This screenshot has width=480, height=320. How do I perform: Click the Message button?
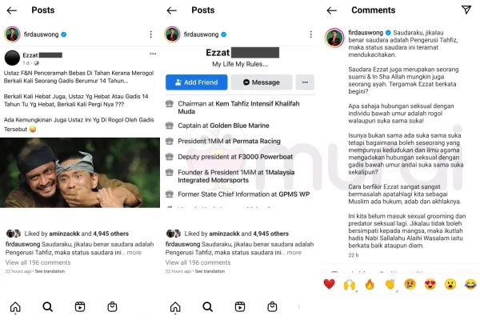262,82
